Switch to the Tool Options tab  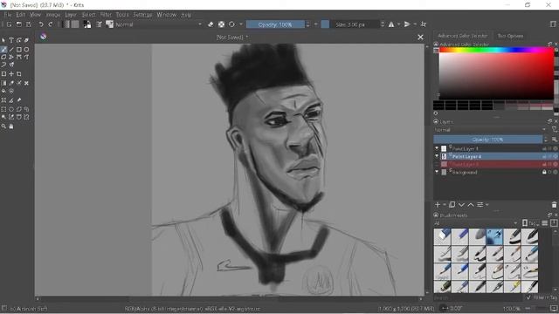tap(510, 36)
